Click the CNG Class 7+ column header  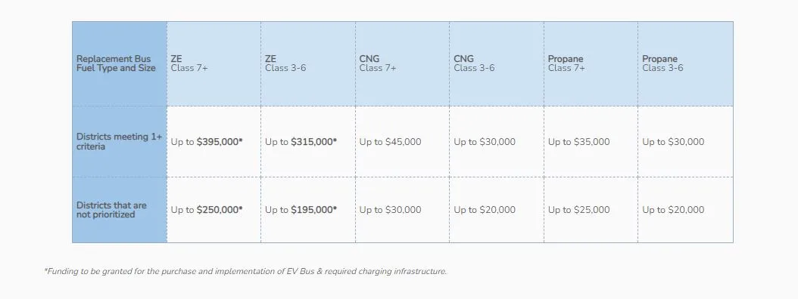coord(402,63)
